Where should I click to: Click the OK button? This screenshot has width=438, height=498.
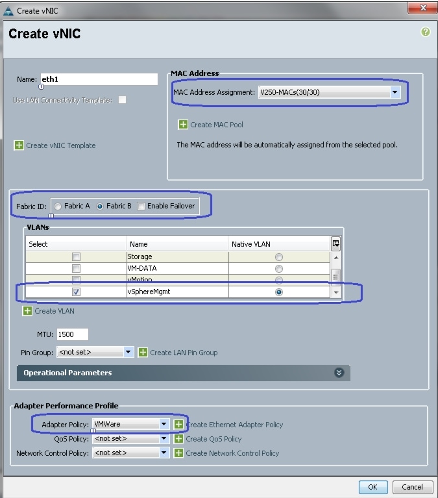[373, 487]
